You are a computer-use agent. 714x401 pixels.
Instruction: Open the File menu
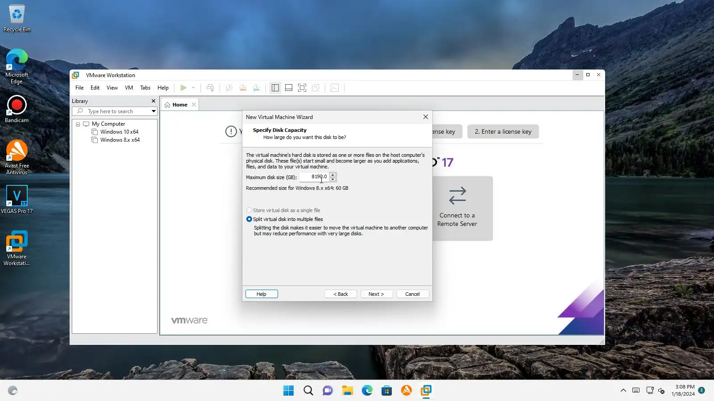(79, 88)
